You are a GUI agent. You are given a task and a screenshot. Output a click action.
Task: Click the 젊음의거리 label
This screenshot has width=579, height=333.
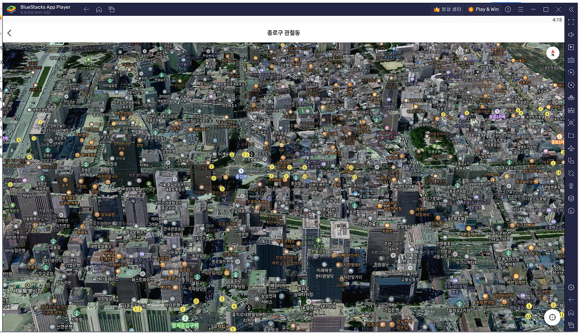tap(331, 201)
